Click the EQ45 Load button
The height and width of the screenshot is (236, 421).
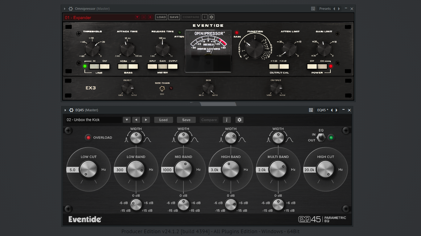coord(163,120)
